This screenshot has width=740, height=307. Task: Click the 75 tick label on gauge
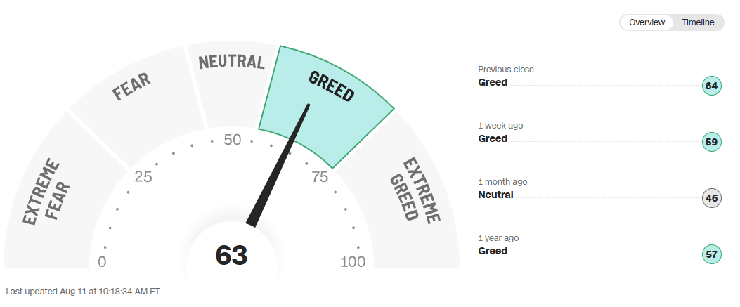pyautogui.click(x=320, y=177)
